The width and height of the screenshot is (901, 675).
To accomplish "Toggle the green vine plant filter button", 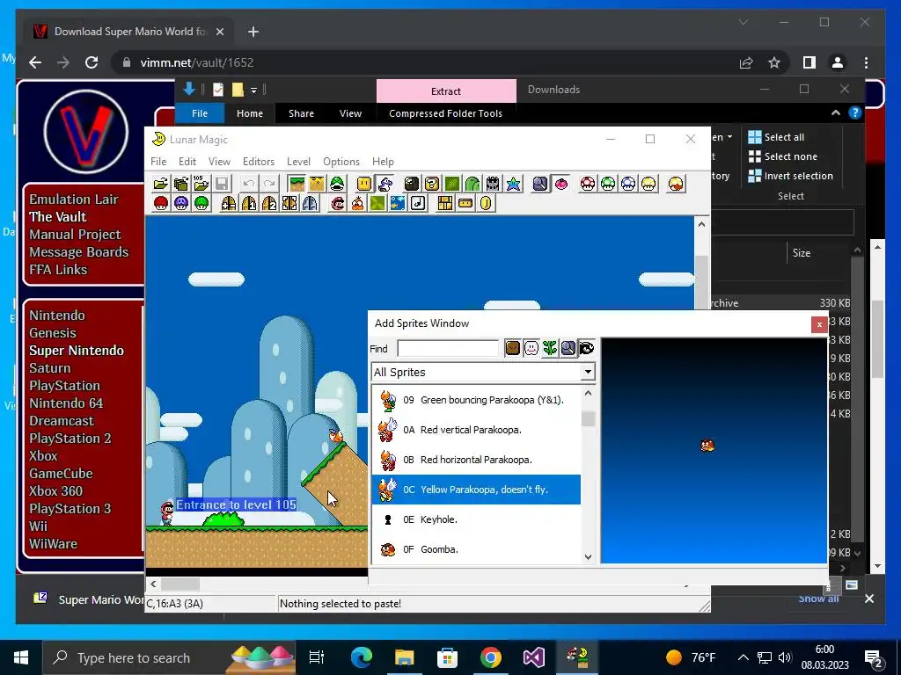I will tap(550, 348).
